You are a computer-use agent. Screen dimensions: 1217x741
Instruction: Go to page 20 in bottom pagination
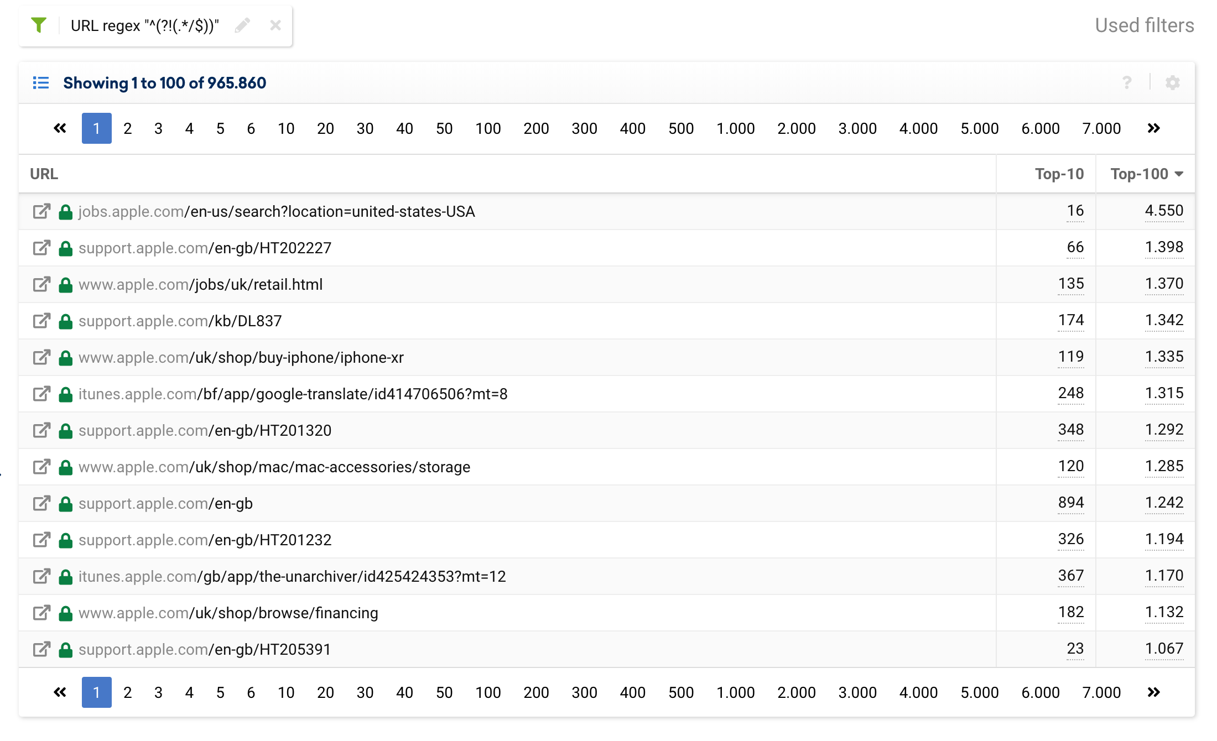(x=325, y=692)
